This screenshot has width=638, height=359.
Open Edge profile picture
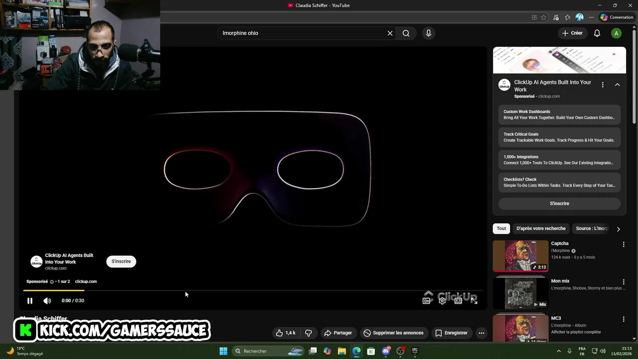(580, 17)
